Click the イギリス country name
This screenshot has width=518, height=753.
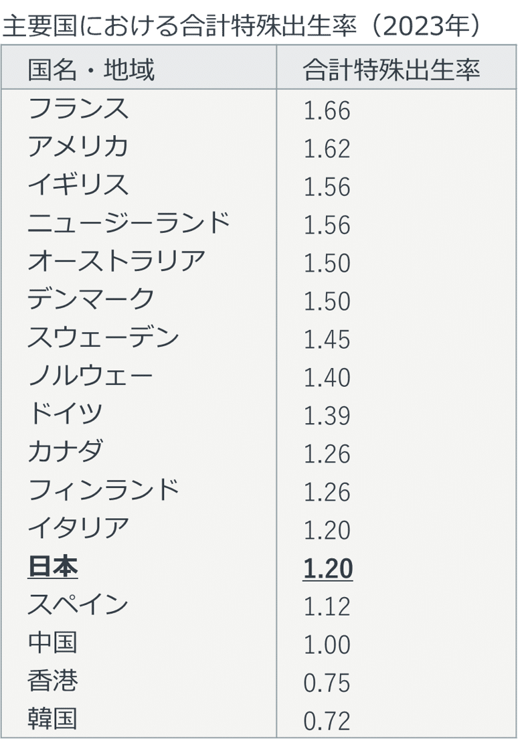(78, 185)
